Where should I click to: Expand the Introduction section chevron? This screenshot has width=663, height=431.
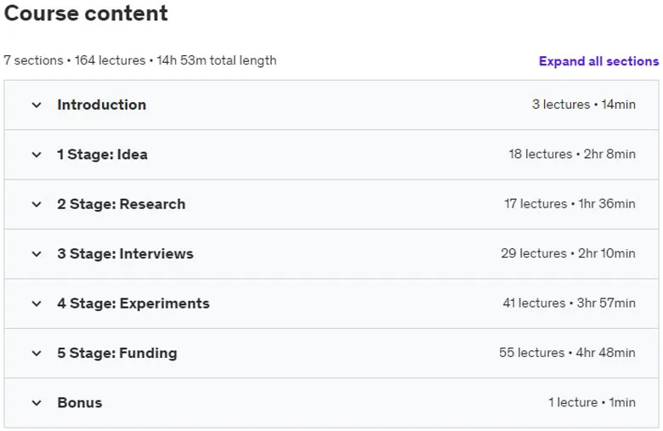37,105
